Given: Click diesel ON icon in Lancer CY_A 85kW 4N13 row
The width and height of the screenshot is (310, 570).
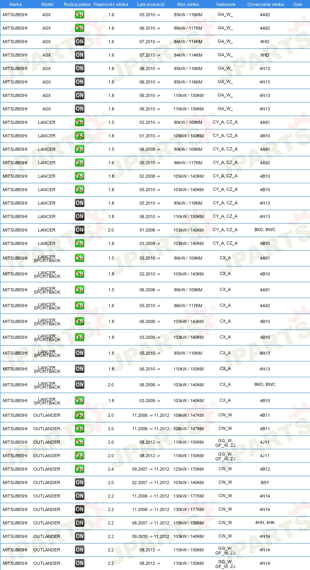Looking at the screenshot, I should (x=80, y=203).
